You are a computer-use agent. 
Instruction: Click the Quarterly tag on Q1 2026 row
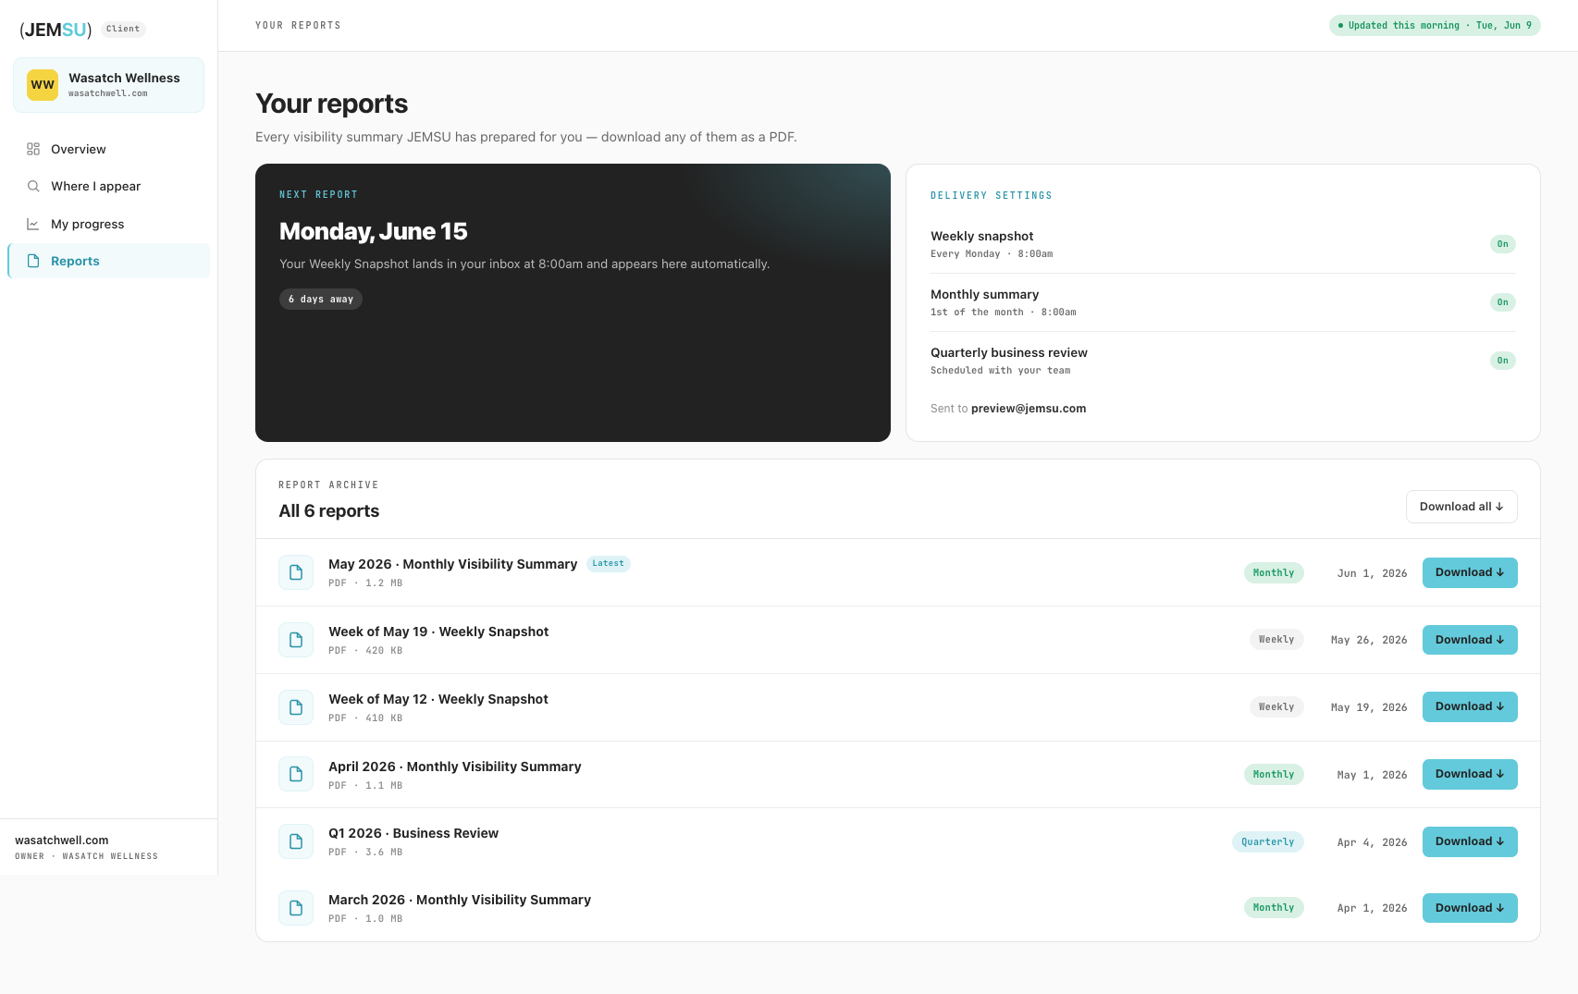(x=1267, y=841)
